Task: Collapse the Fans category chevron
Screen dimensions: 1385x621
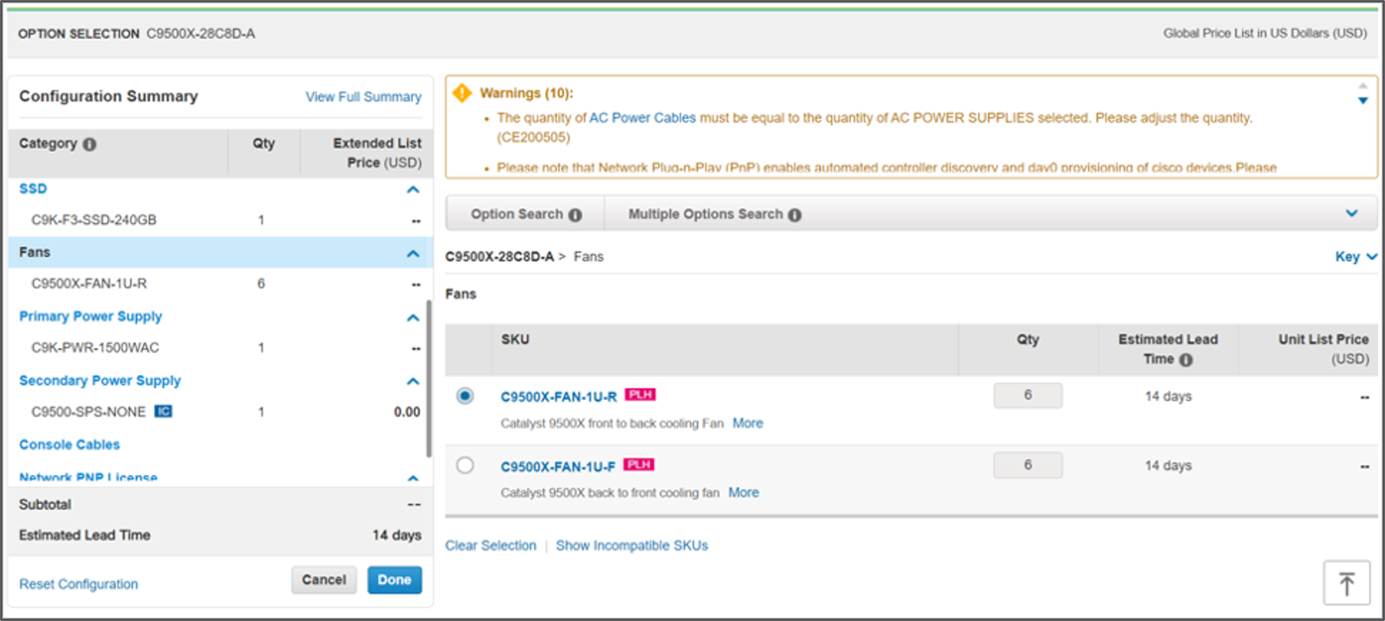Action: coord(413,254)
